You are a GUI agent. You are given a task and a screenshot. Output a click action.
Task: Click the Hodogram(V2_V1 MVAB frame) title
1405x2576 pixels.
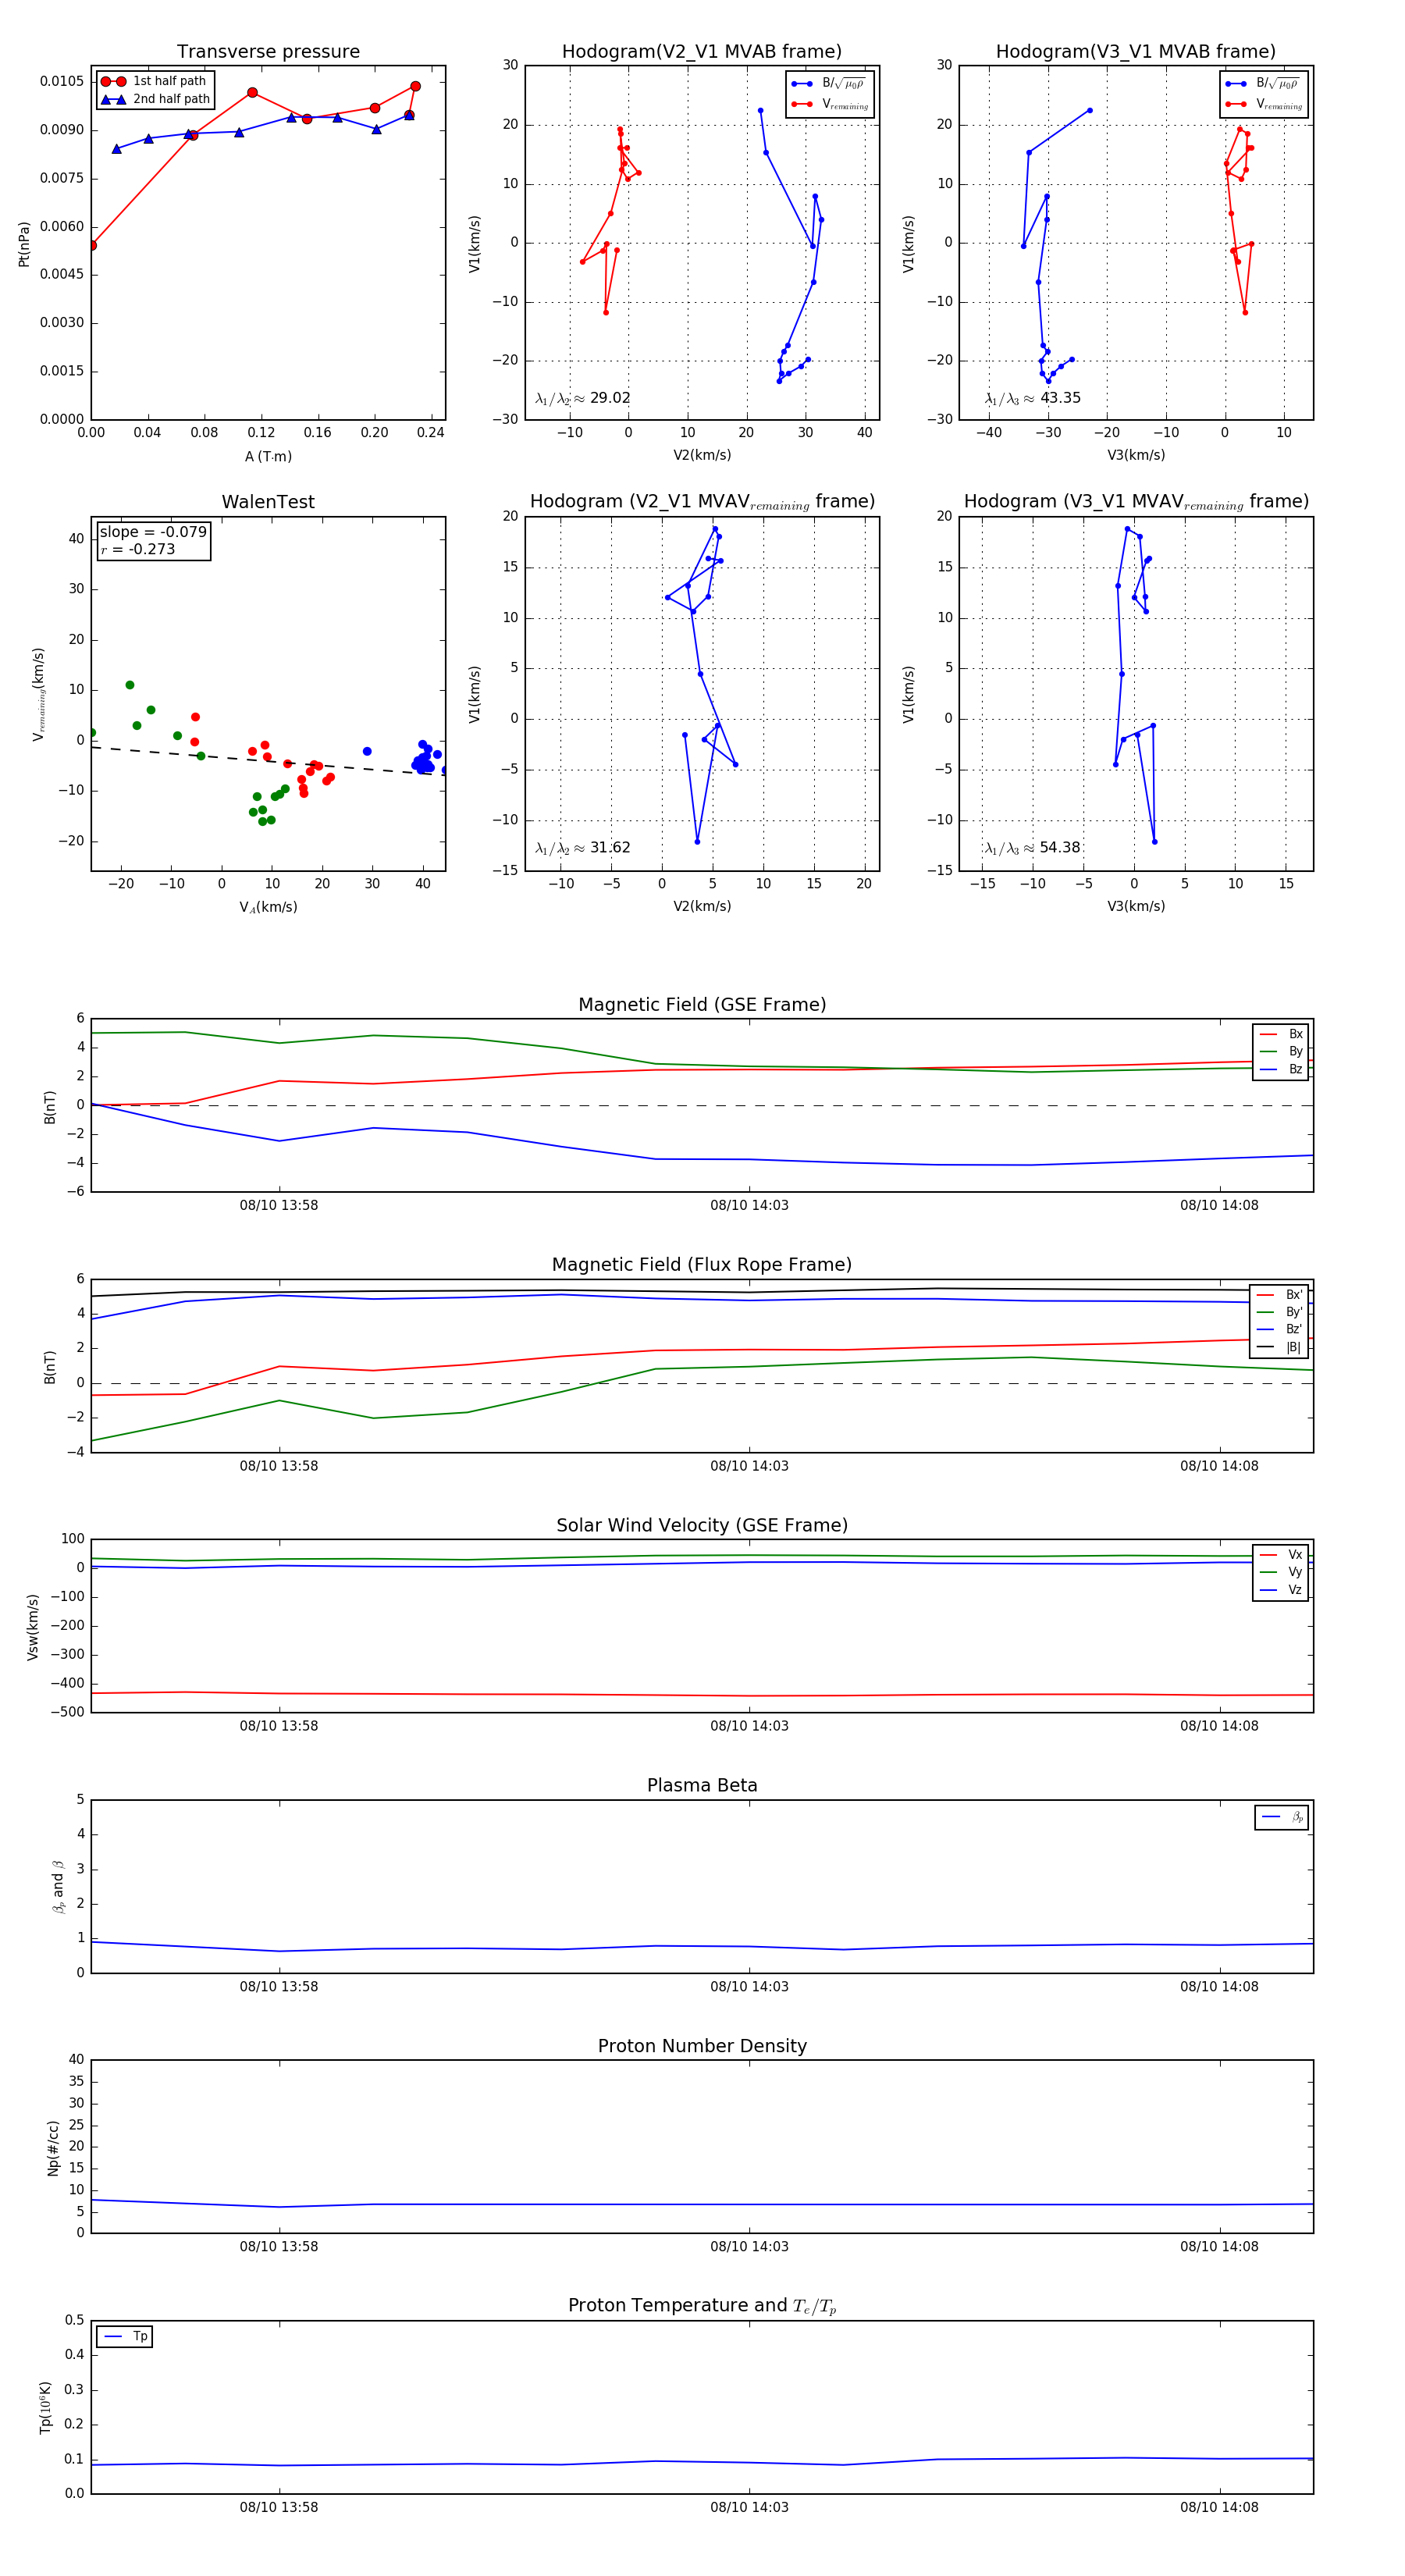point(702,51)
